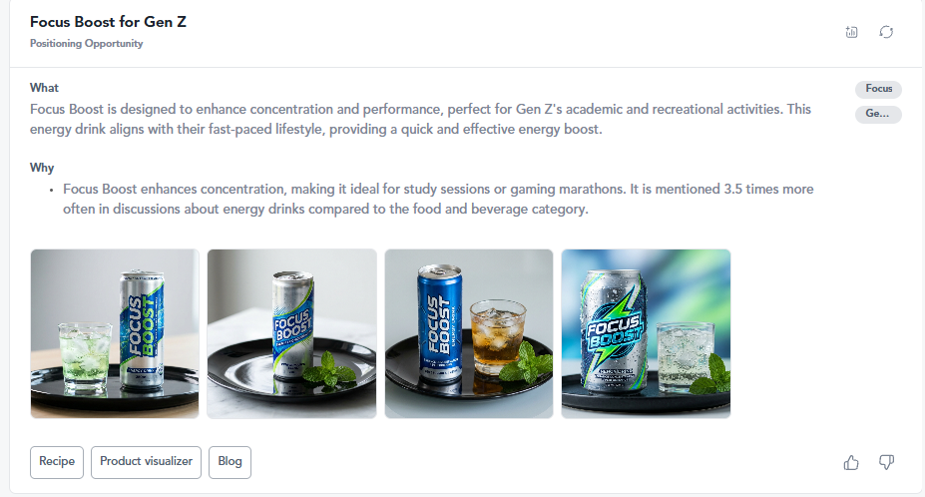The height and width of the screenshot is (497, 925).
Task: Click the Why section heading
Action: tap(42, 168)
